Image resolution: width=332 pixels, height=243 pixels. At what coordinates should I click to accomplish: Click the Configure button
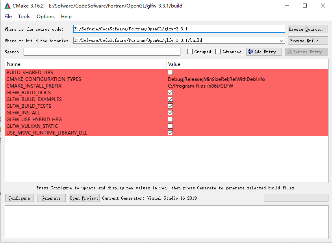[19, 198]
